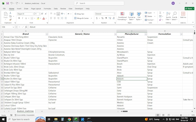196x122 pixels.
Task: Click Merge & Center
Action: pos(82,18)
